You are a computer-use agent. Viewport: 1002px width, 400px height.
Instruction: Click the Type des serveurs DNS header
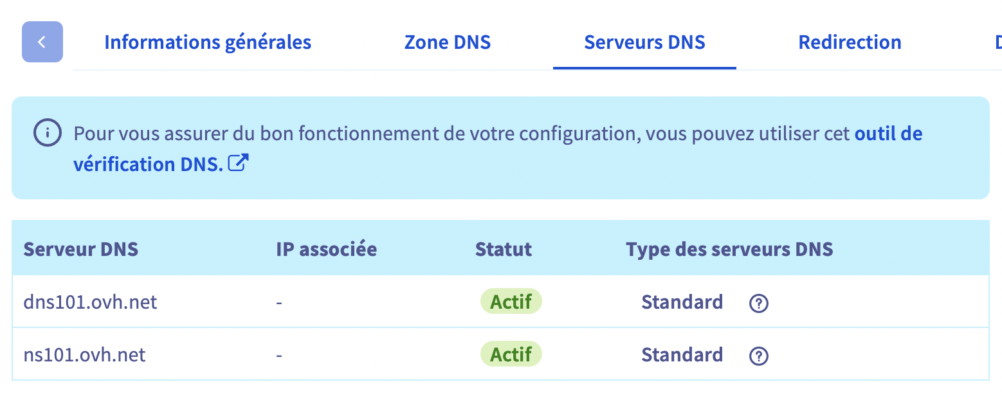[x=729, y=249]
